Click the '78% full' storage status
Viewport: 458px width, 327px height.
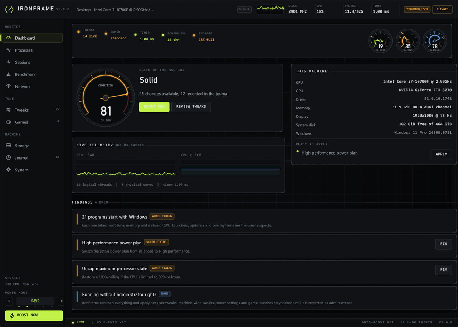pos(206,40)
